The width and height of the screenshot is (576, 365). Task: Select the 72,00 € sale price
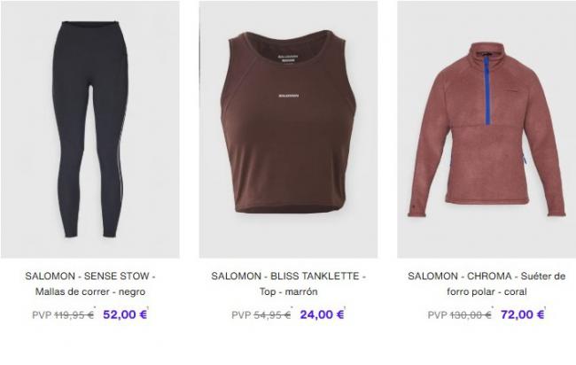click(x=522, y=315)
